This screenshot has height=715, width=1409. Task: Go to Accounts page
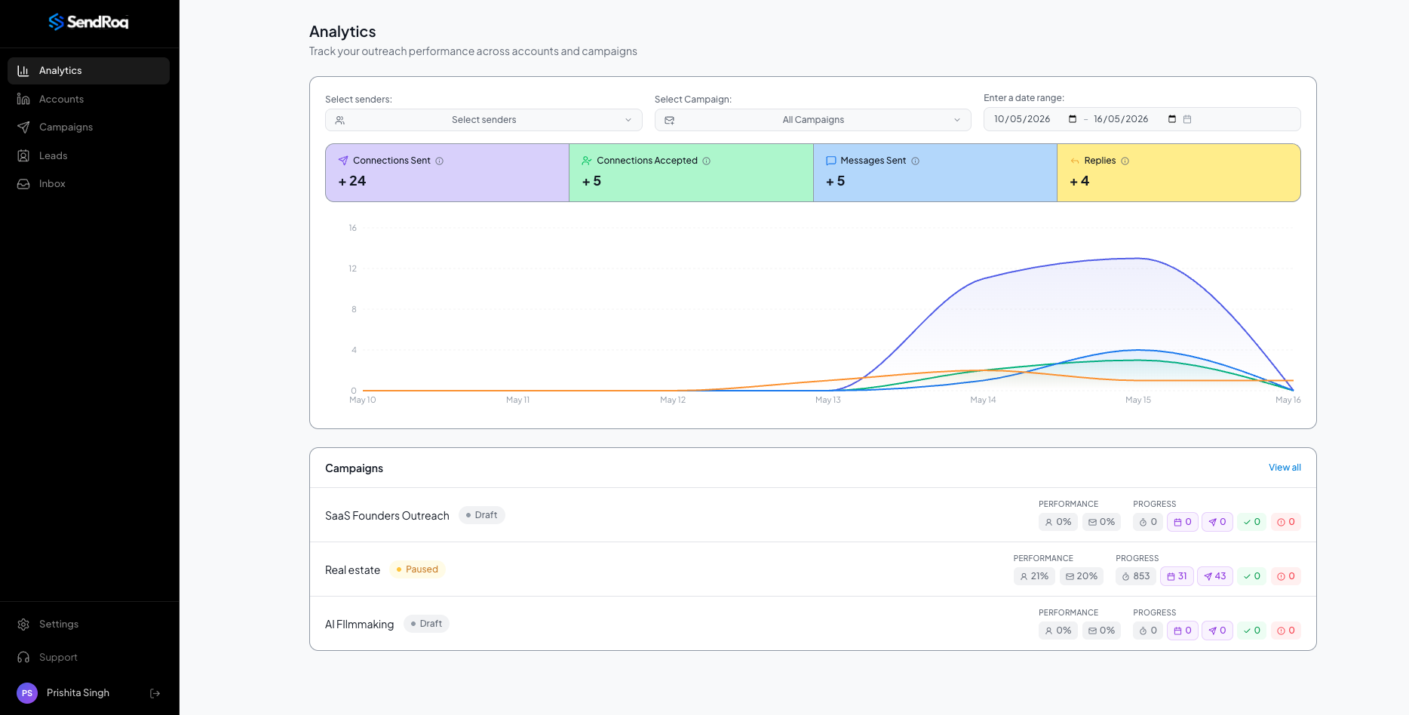coord(88,99)
